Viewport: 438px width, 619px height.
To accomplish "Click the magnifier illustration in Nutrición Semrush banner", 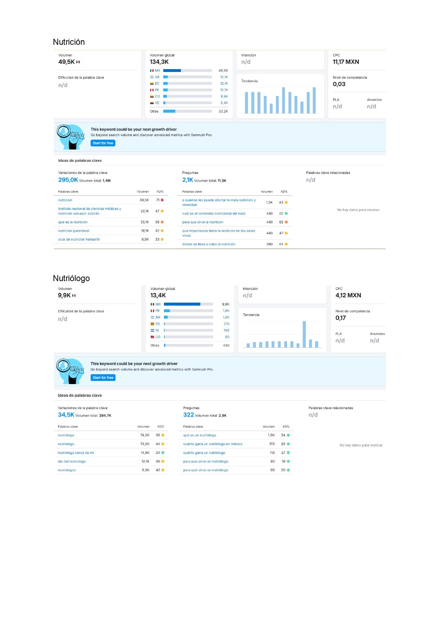I will pos(71,137).
